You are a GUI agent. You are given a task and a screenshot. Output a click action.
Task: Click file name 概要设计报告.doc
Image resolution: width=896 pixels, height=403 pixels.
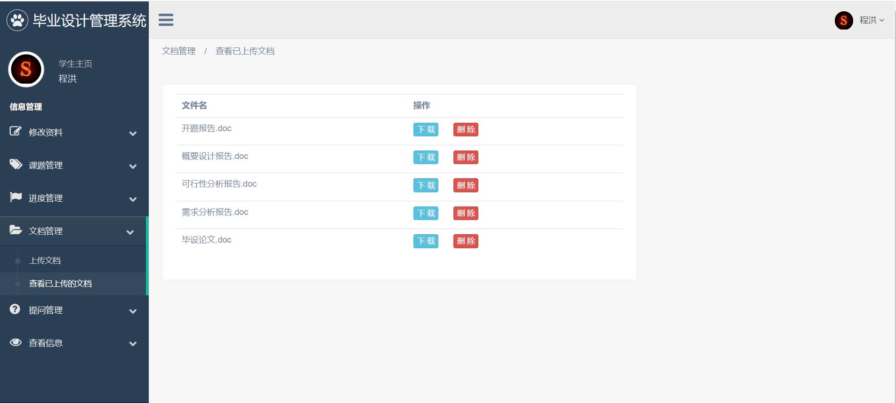click(215, 156)
